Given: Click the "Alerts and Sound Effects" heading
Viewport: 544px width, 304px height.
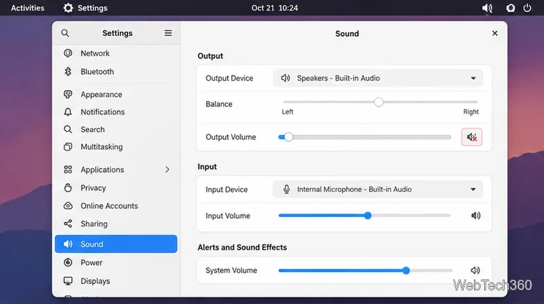Looking at the screenshot, I should pos(242,247).
